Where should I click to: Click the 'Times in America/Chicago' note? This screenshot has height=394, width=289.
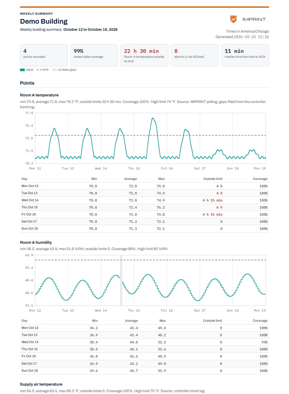pyautogui.click(x=247, y=31)
